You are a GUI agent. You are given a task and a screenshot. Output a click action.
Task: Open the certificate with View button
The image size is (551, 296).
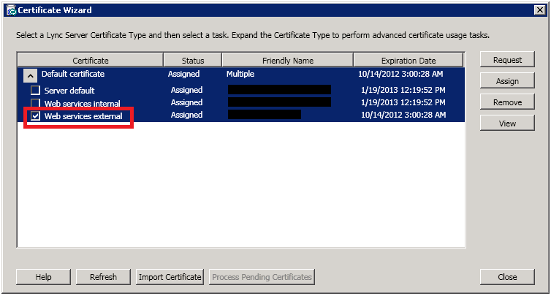[x=507, y=123]
